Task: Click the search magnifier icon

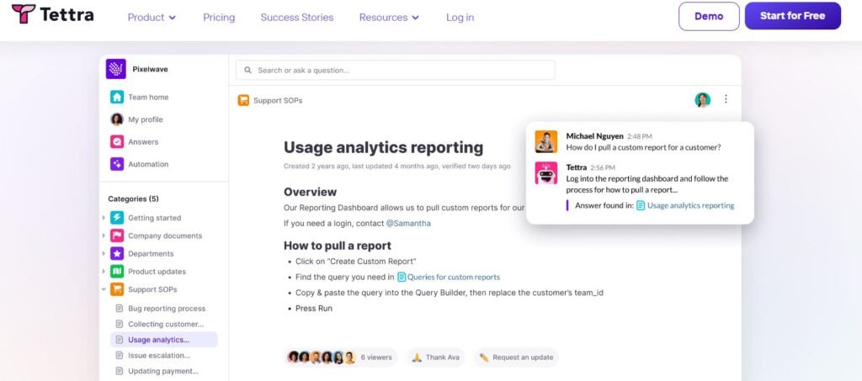Action: click(248, 71)
